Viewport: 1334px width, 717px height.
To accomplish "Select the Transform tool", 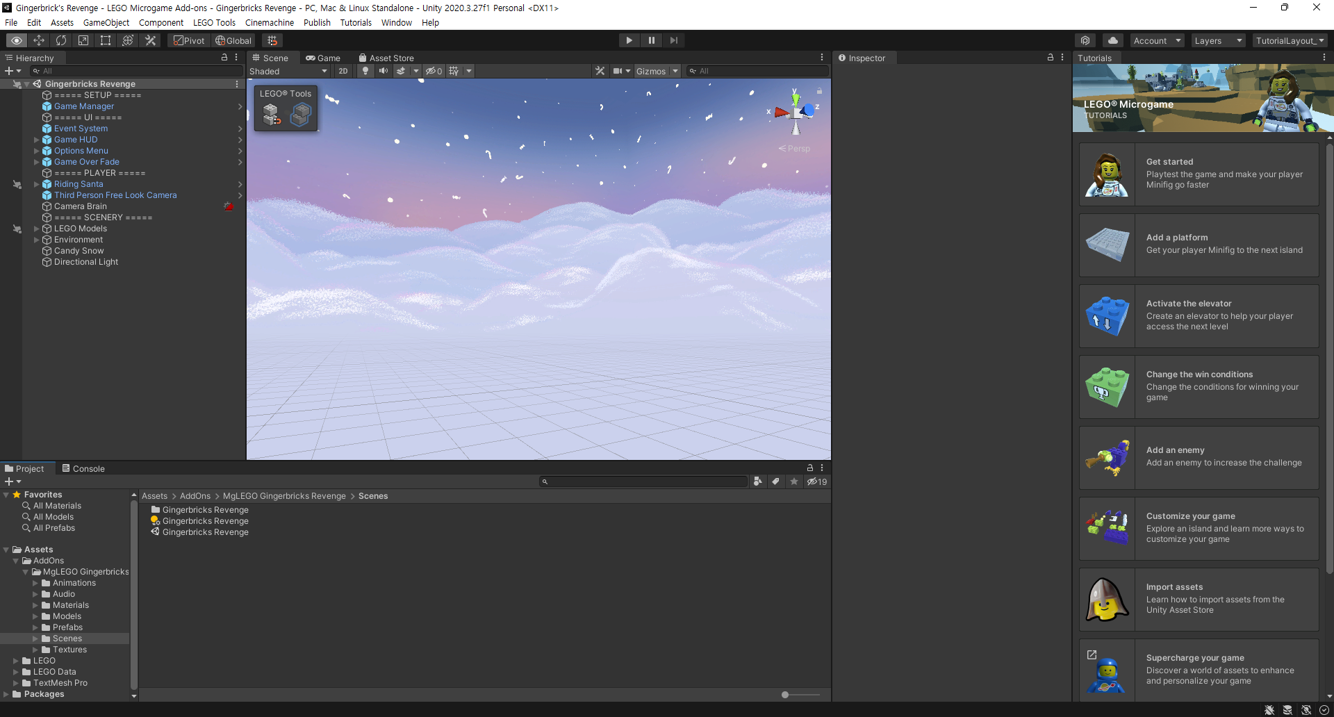I will point(128,40).
